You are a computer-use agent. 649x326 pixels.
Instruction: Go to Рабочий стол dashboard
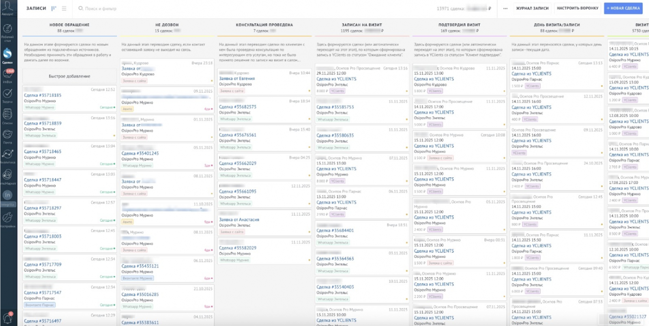[x=7, y=30]
